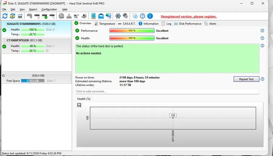Screen dimensions: 273x156
Task: Switch to the Temperature tab
Action: [x=105, y=24]
